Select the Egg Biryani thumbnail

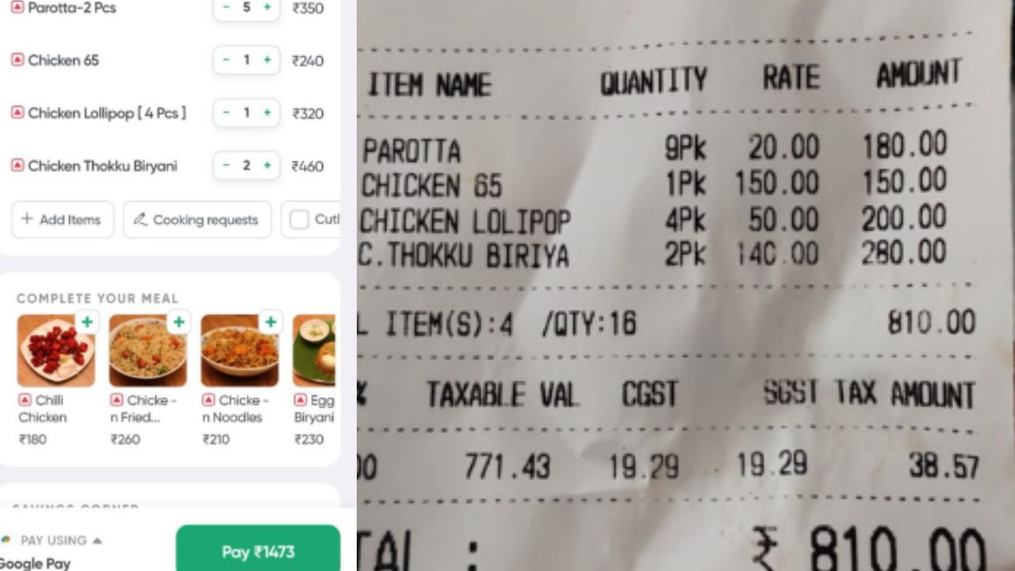[314, 351]
